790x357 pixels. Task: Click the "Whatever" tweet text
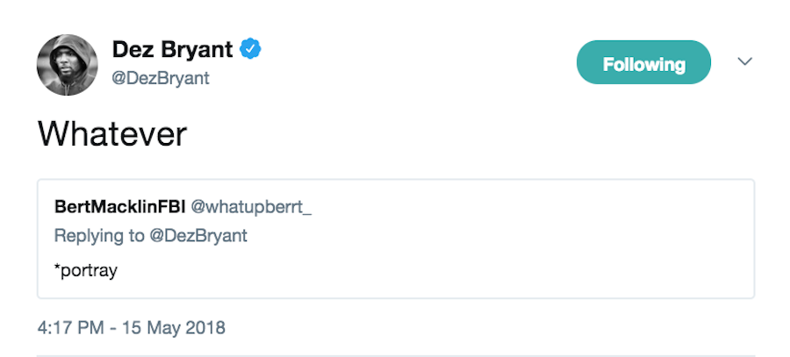(x=111, y=133)
